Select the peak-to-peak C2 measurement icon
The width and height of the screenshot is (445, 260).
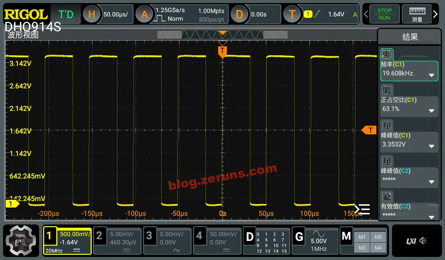[x=386, y=161]
